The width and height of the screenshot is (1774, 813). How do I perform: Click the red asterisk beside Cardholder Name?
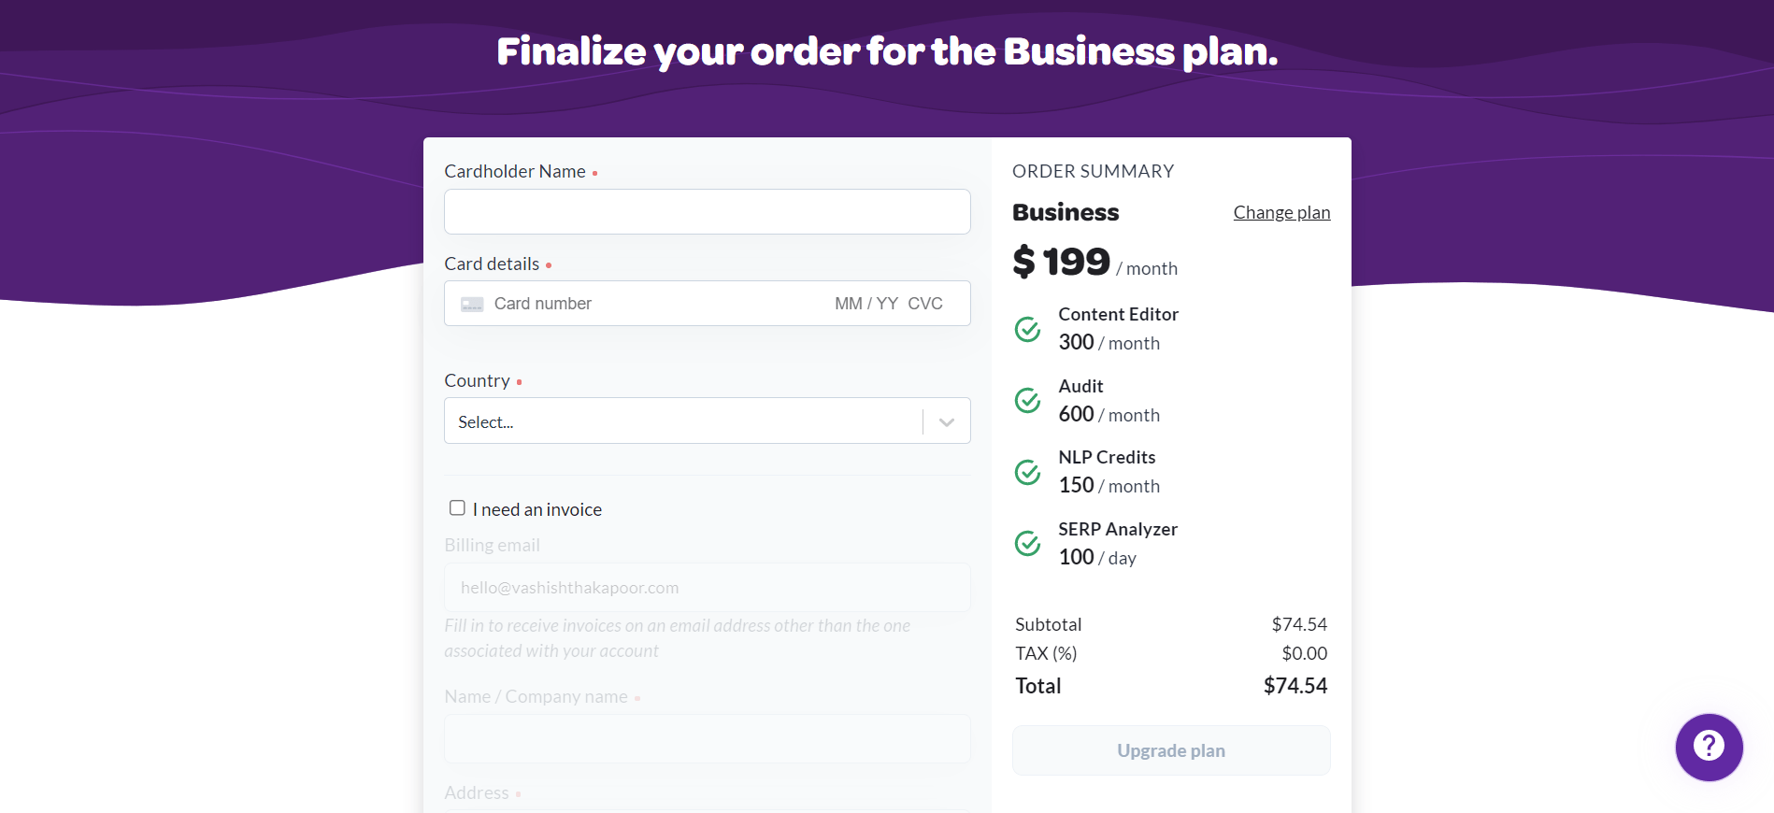[595, 174]
